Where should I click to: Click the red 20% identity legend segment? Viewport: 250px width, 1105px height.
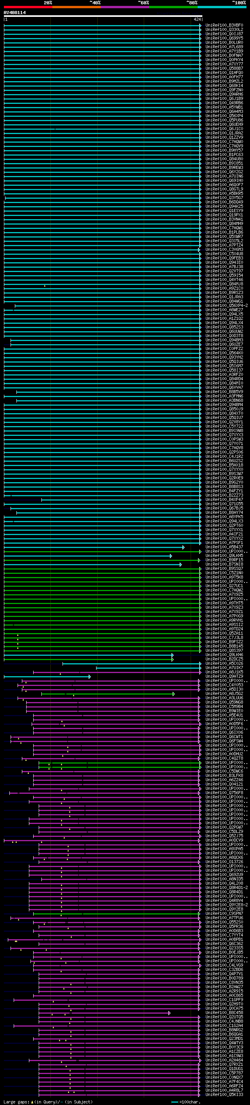(28, 7)
